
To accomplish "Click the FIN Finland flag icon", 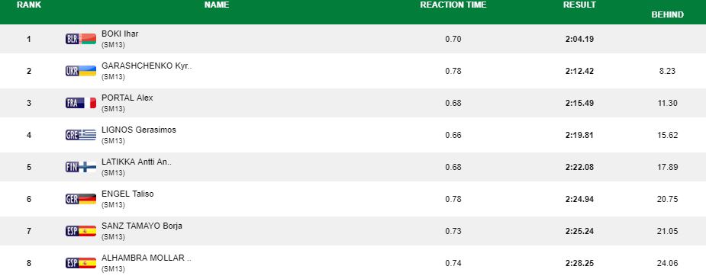I will pyautogui.click(x=81, y=167).
